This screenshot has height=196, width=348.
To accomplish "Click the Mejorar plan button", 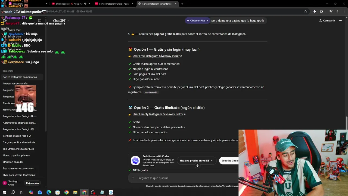I will pos(32,183).
